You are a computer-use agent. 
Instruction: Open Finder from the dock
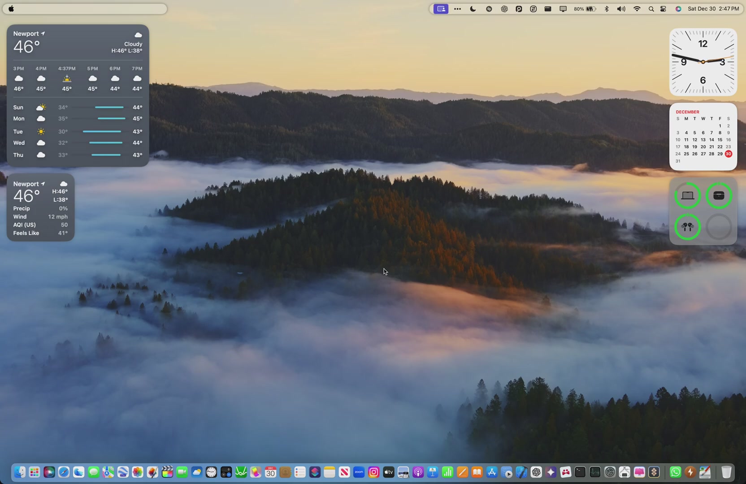click(20, 472)
